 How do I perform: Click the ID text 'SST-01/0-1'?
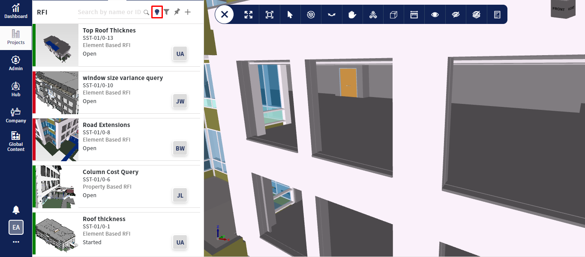(96, 227)
